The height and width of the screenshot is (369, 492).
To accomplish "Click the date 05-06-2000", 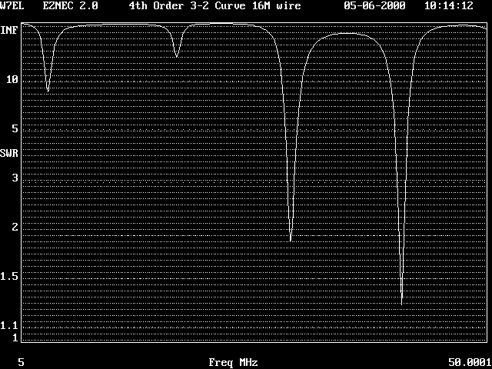I will (374, 5).
